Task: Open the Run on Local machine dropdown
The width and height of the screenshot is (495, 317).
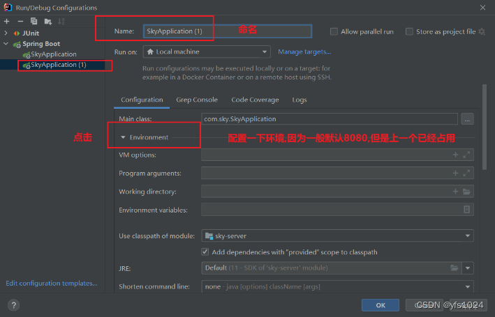Action: click(x=207, y=52)
